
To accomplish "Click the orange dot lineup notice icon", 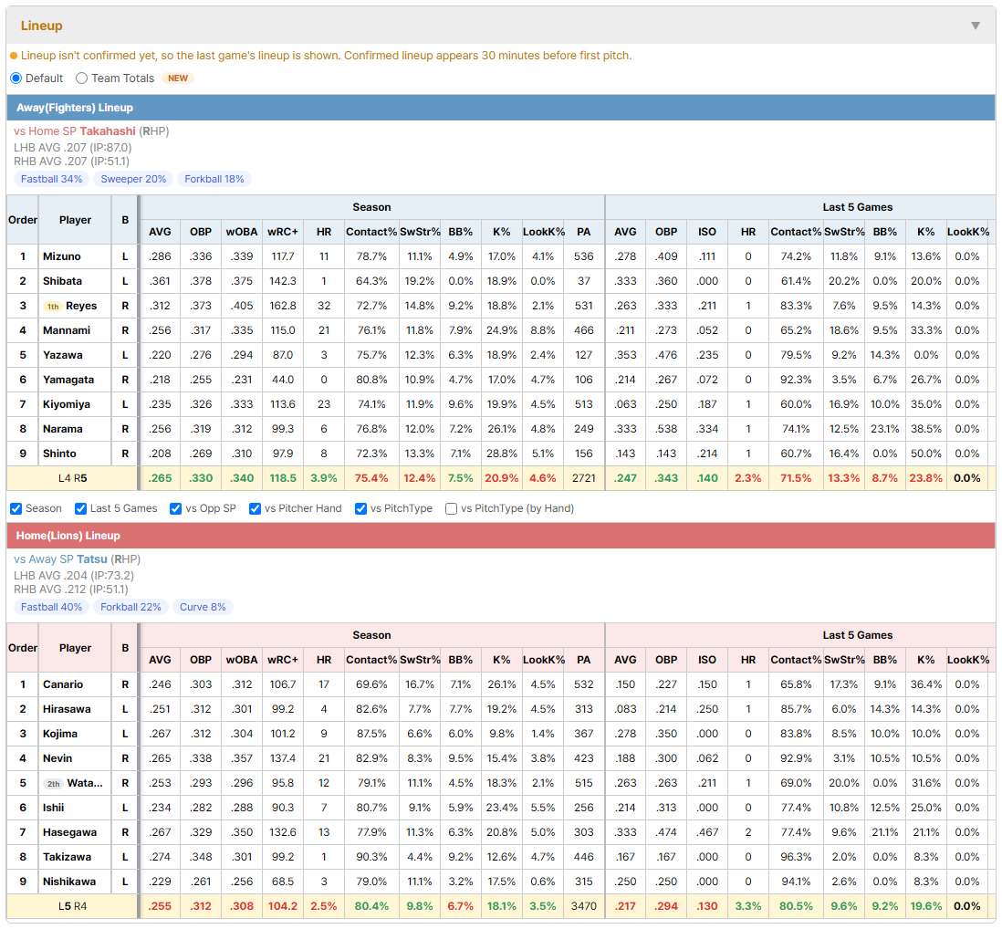I will (x=14, y=56).
